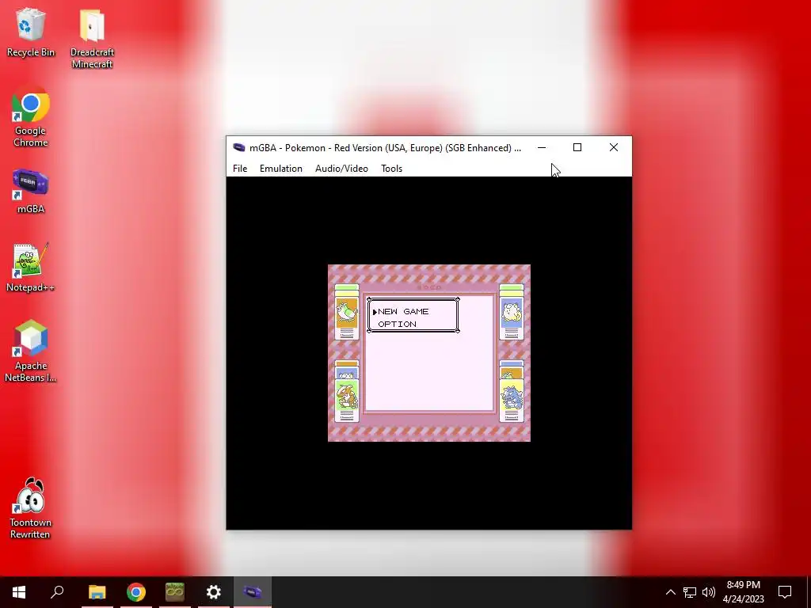Click the top-right Pokemon card in game border
The width and height of the screenshot is (811, 608).
point(512,312)
